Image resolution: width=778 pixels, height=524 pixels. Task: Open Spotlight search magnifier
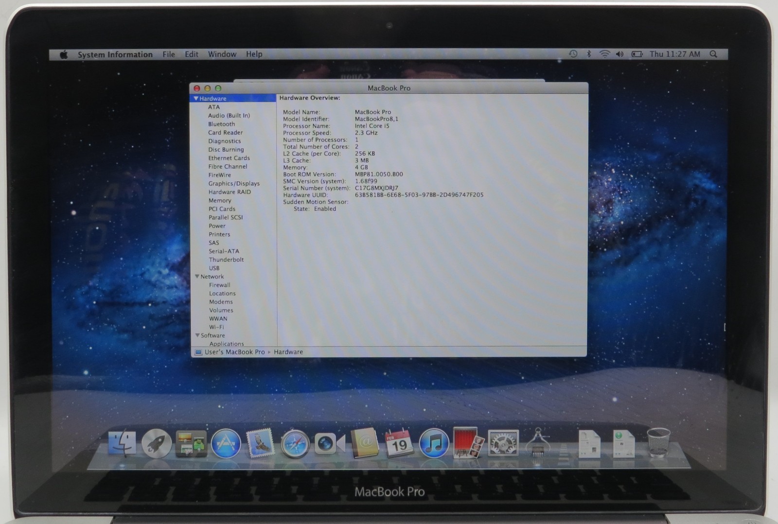click(713, 54)
